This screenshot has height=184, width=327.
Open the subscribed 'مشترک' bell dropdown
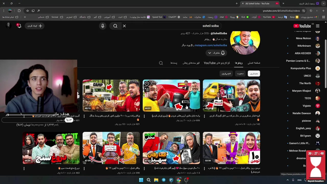[216, 53]
